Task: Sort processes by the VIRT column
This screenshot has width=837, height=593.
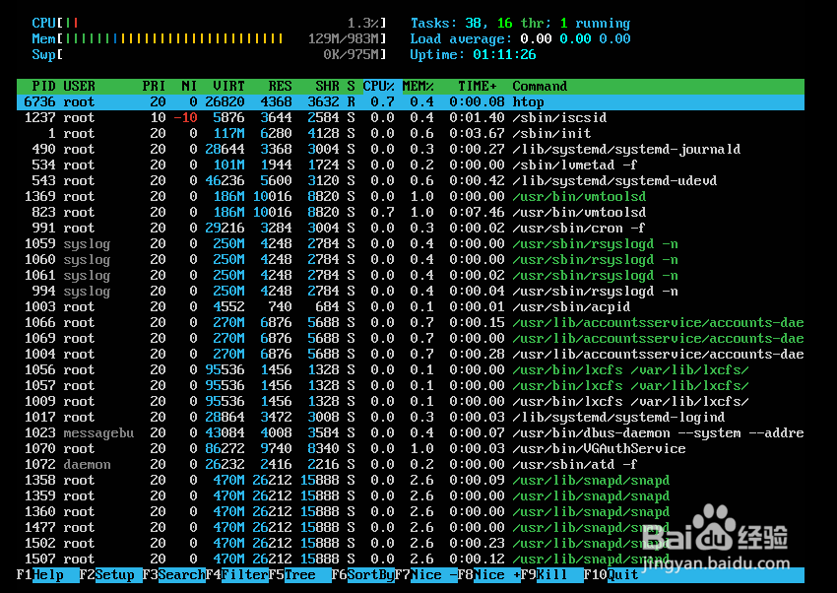Action: tap(226, 86)
